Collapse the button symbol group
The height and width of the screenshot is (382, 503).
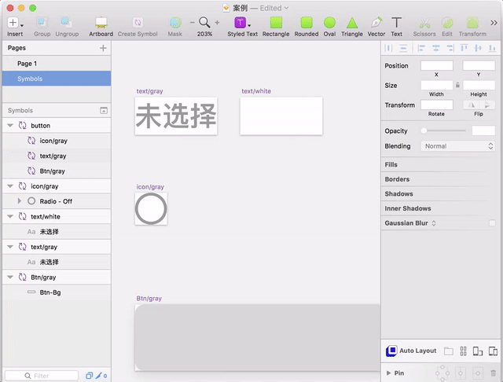[10, 126]
